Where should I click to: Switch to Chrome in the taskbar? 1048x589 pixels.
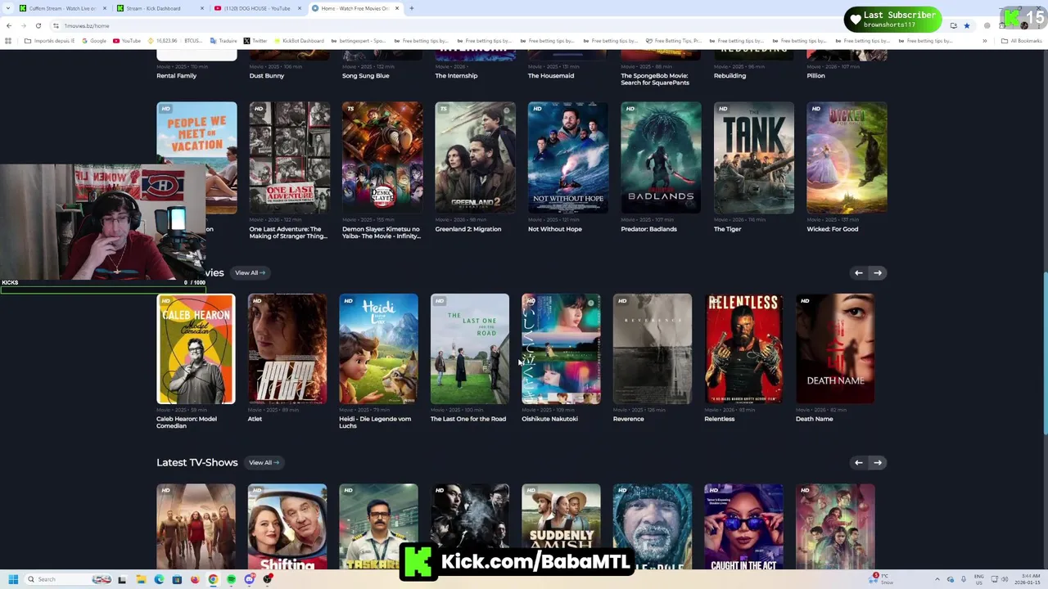pos(213,579)
